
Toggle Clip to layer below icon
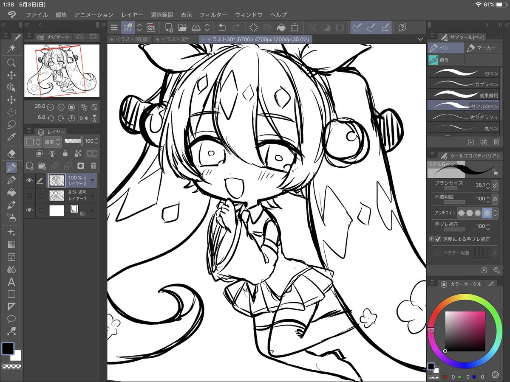(40, 153)
